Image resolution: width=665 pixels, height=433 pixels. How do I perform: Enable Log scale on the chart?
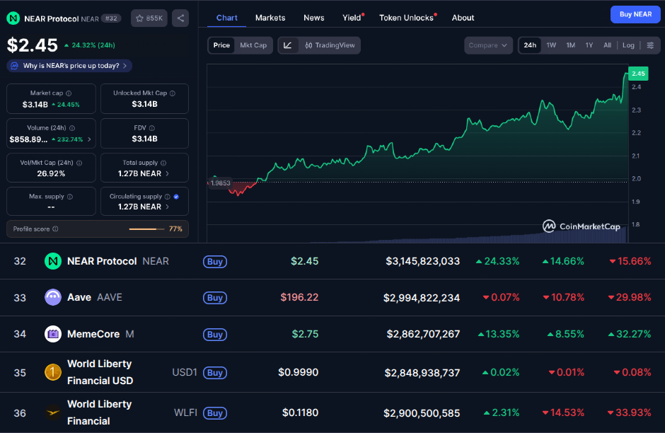(x=628, y=45)
